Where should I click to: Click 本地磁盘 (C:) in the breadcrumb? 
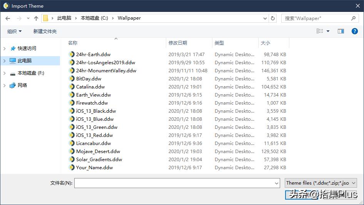(94, 18)
